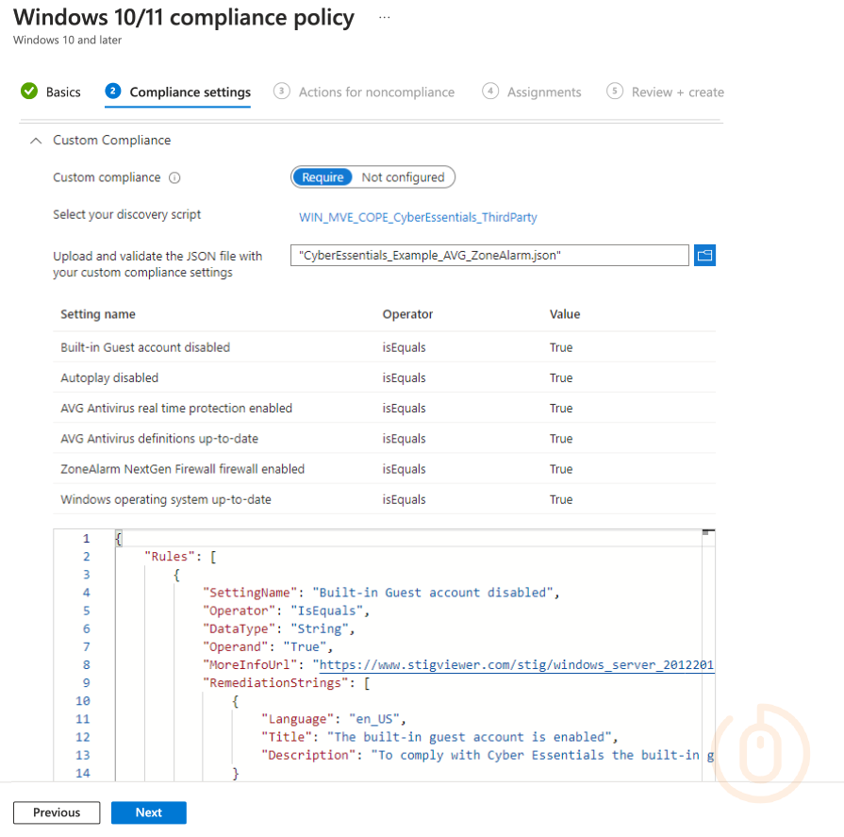This screenshot has width=844, height=837.
Task: Go to the Review + create tab
Action: click(x=677, y=92)
